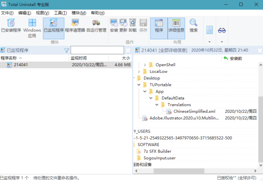263x181 pixels.
Task: Select the DefaultData folder item
Action: click(x=173, y=98)
